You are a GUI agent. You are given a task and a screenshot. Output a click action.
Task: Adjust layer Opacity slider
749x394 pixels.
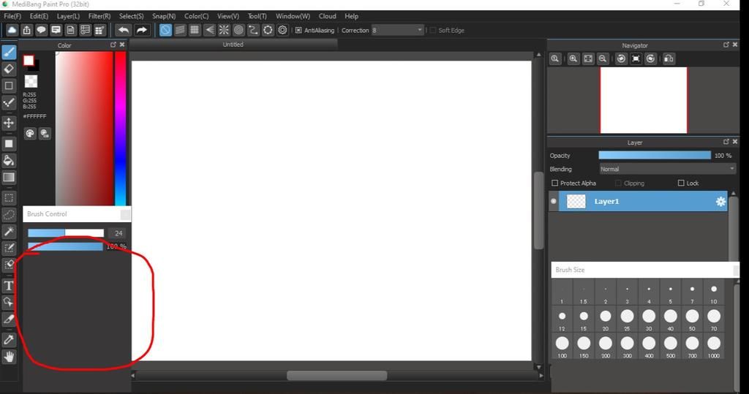655,155
